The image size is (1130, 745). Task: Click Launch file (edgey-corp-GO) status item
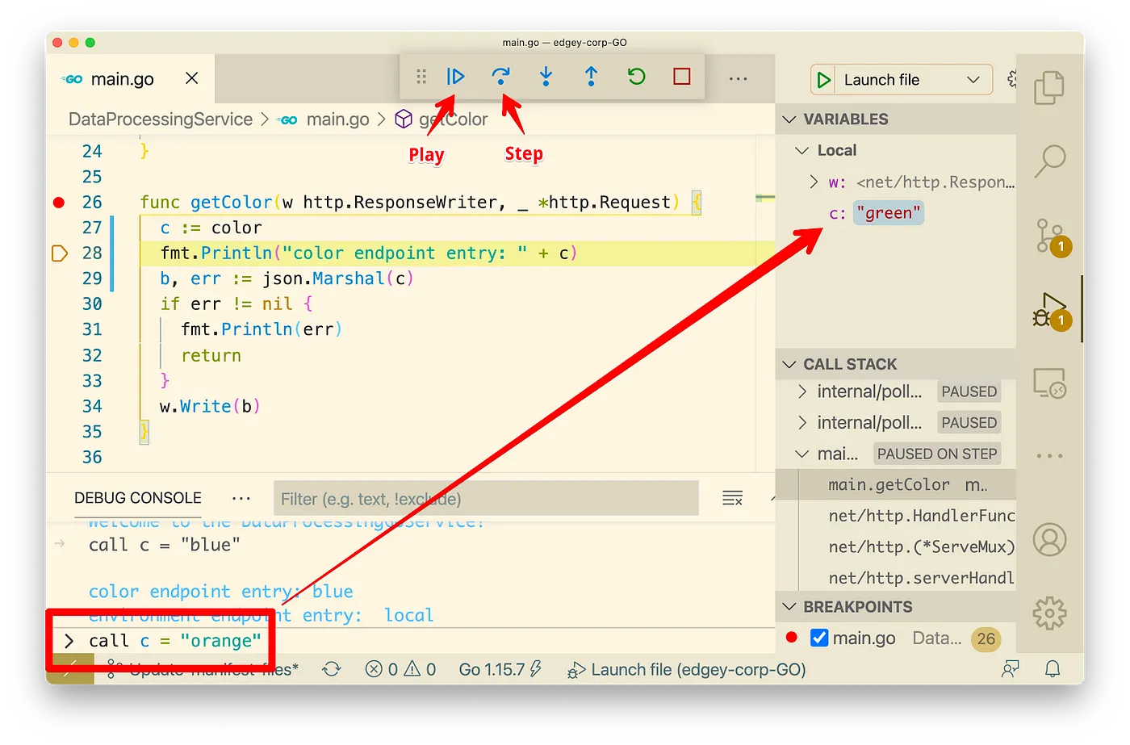coord(687,669)
